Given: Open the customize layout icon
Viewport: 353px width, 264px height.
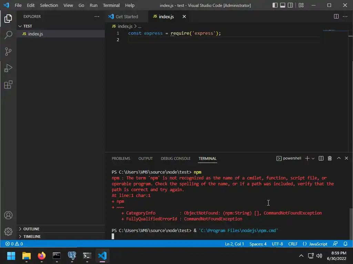Looking at the screenshot, I should point(301,5).
